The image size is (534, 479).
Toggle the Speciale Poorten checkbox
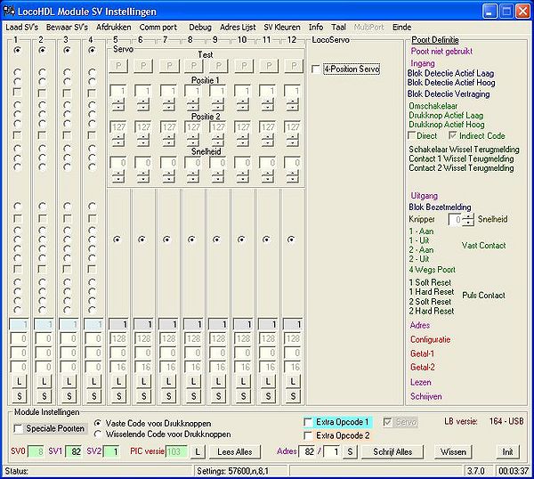[18, 428]
